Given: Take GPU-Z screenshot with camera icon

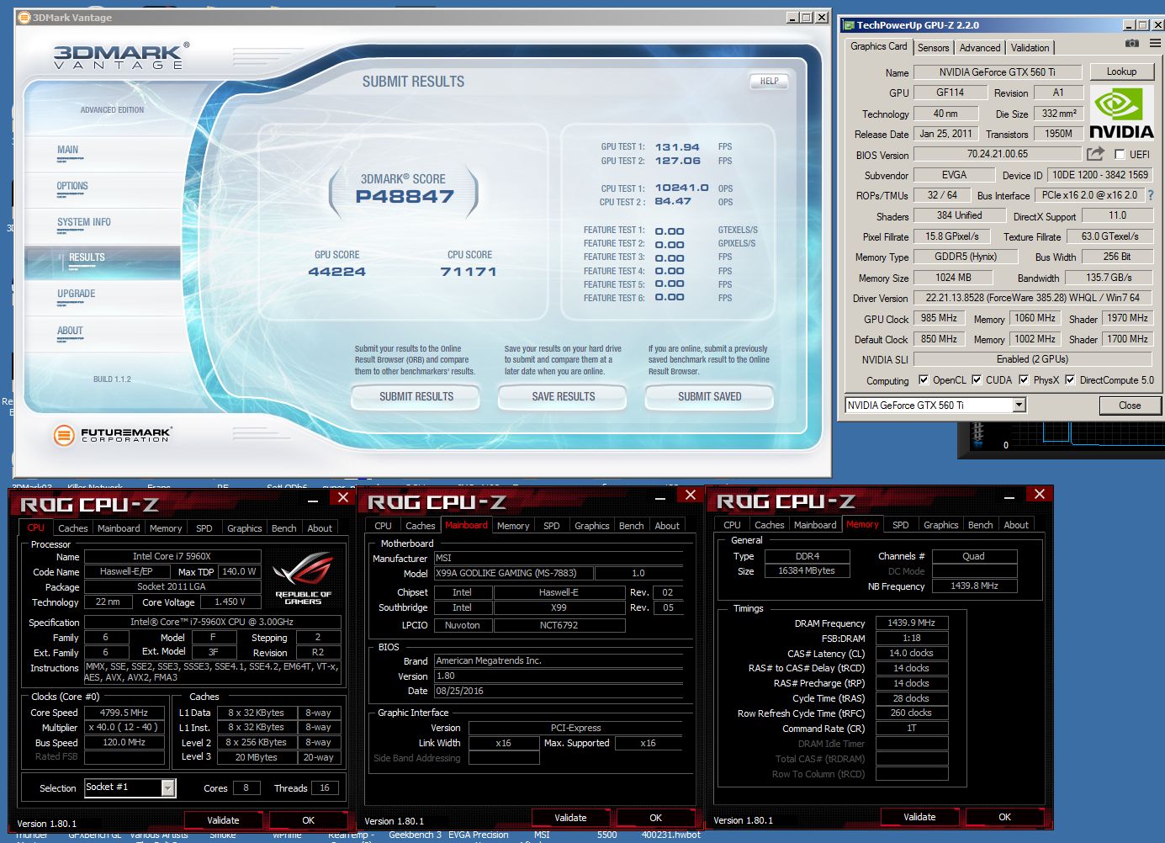Looking at the screenshot, I should tap(1132, 44).
